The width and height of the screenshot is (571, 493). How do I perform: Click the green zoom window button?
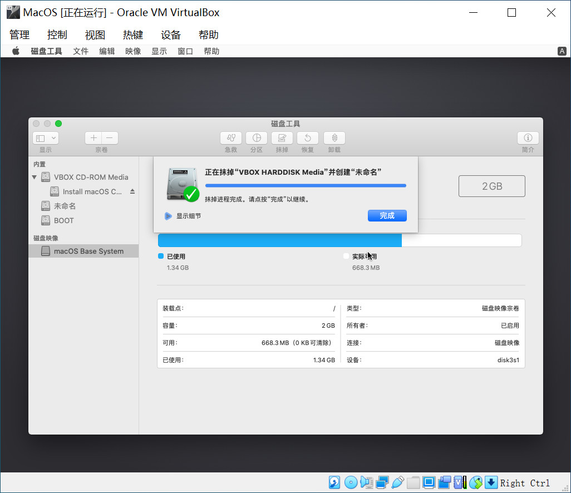pos(58,124)
